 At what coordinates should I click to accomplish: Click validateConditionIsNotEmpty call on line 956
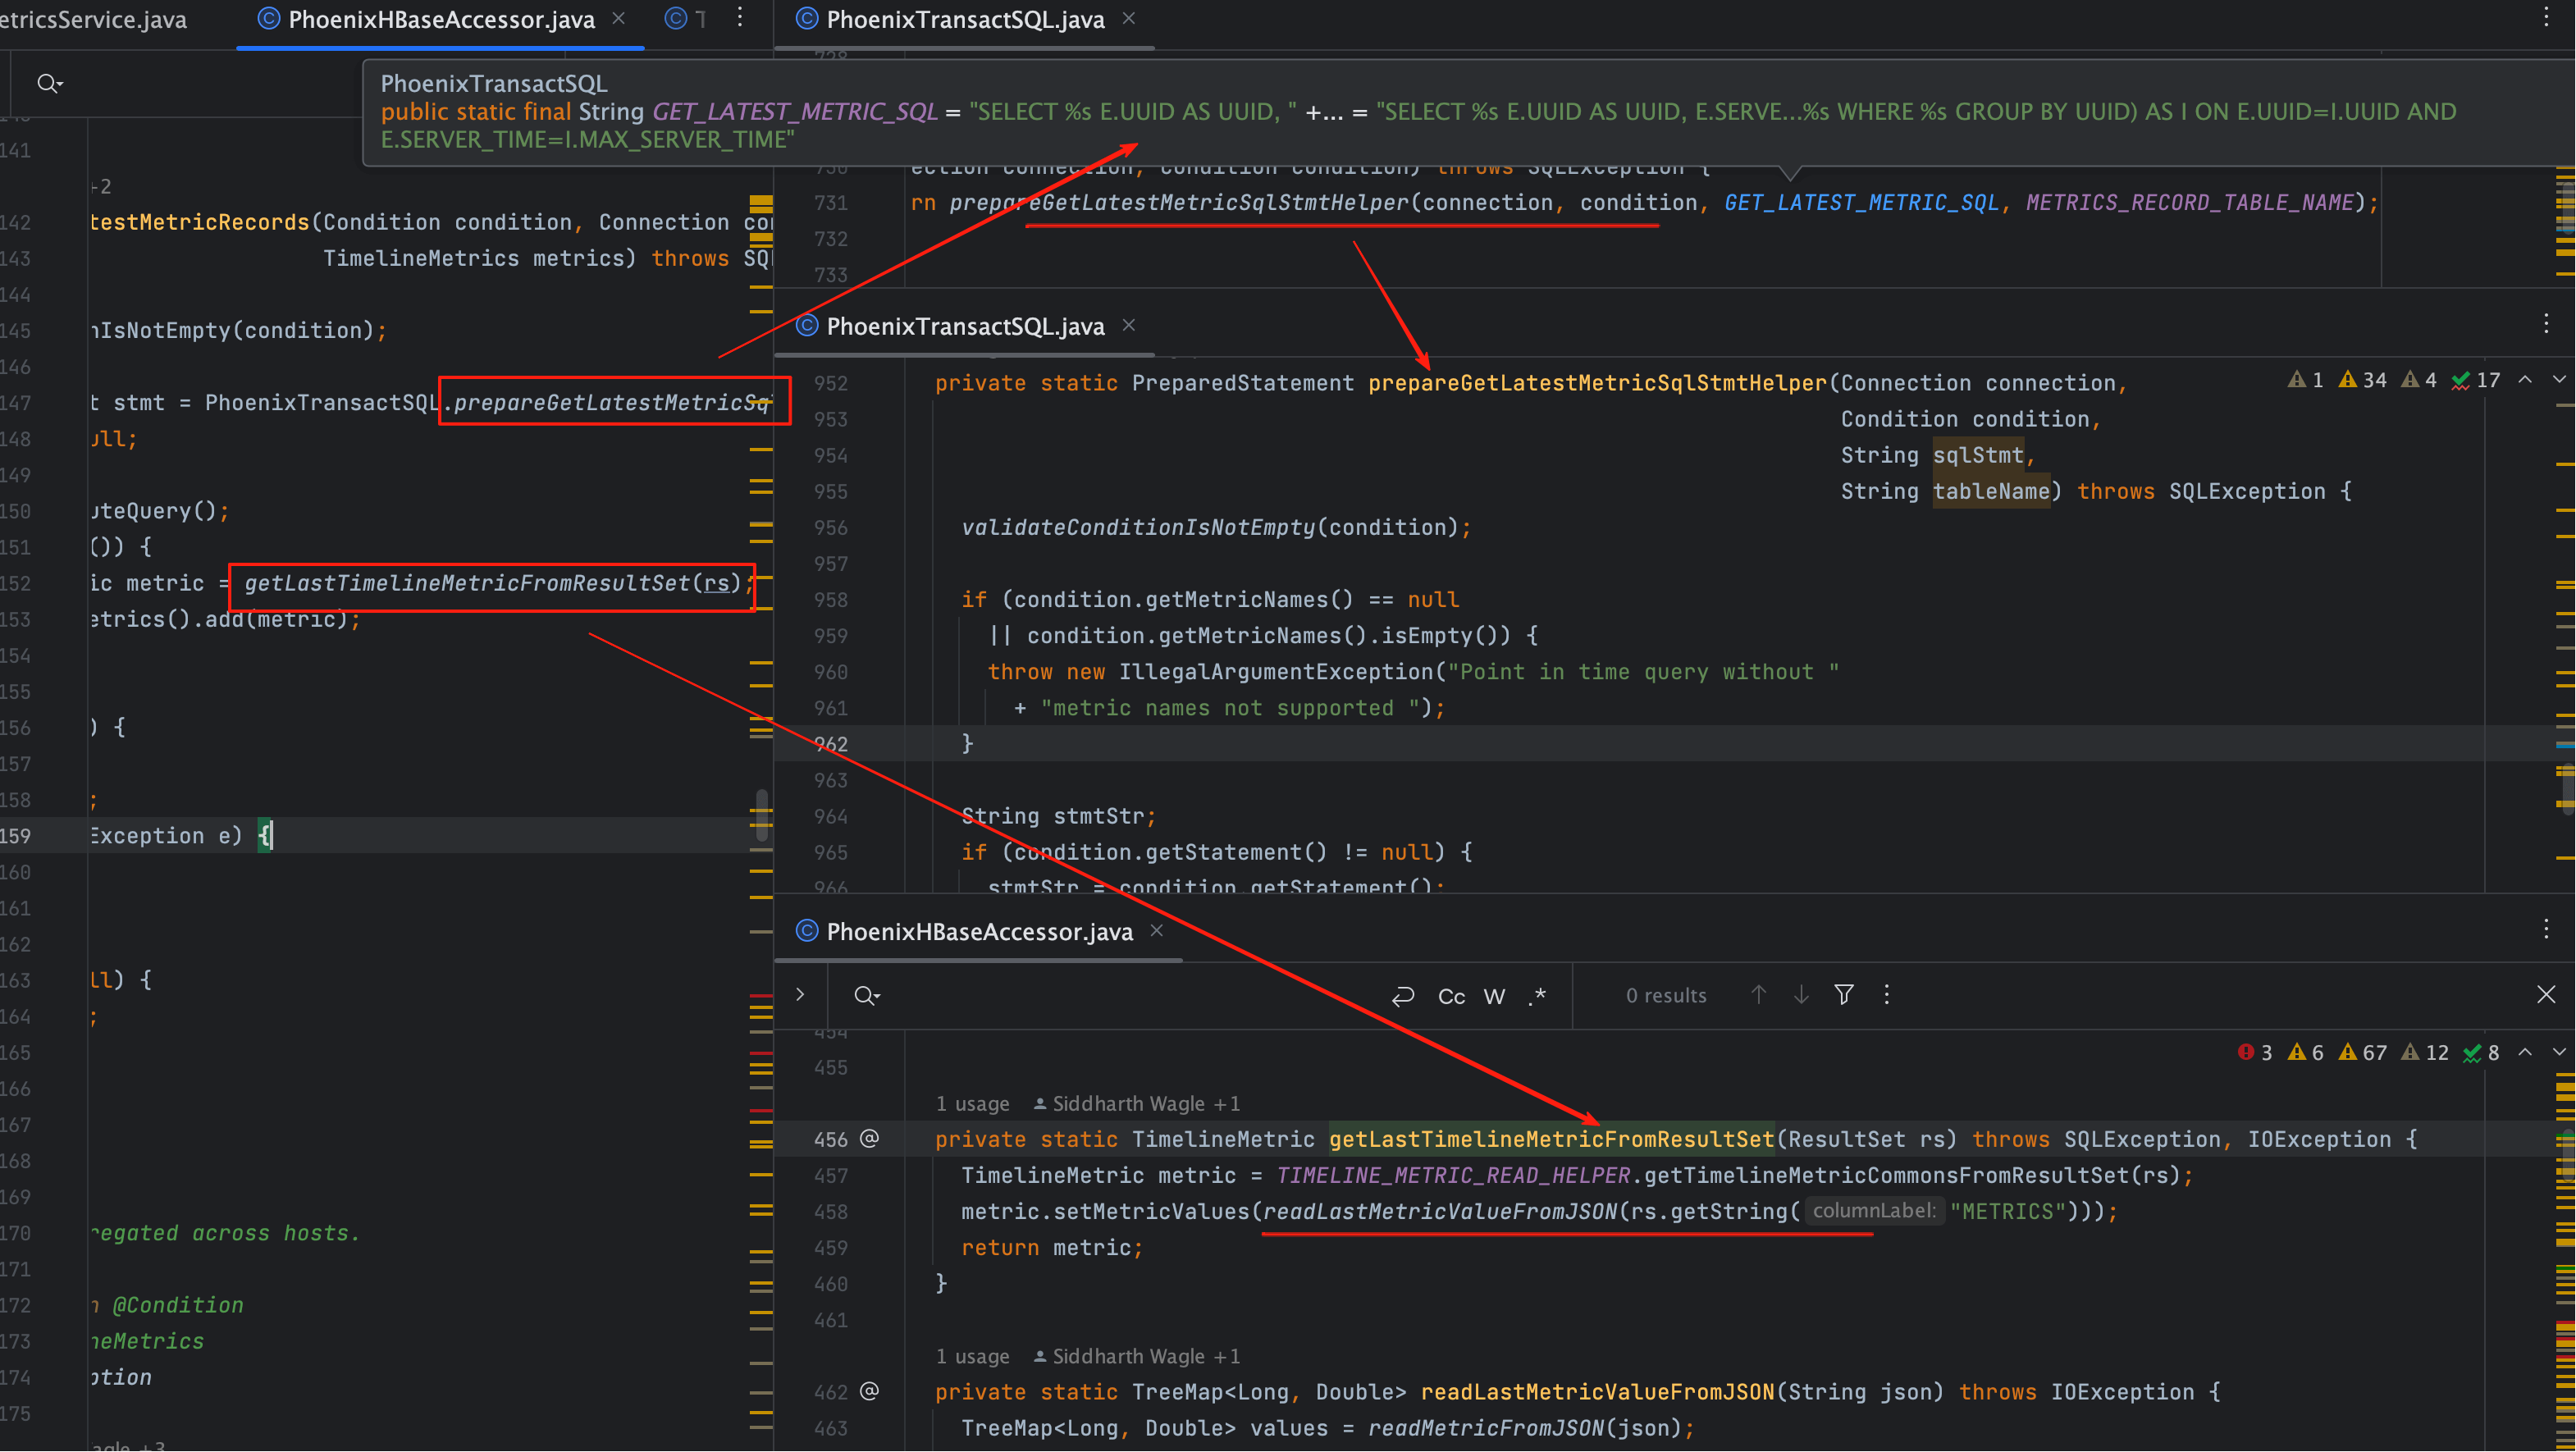coord(1138,528)
